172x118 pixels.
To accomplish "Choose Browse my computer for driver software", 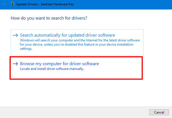I will click(x=60, y=64).
